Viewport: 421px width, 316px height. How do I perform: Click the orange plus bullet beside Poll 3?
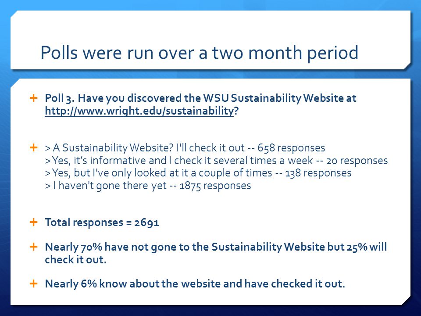pyautogui.click(x=34, y=98)
